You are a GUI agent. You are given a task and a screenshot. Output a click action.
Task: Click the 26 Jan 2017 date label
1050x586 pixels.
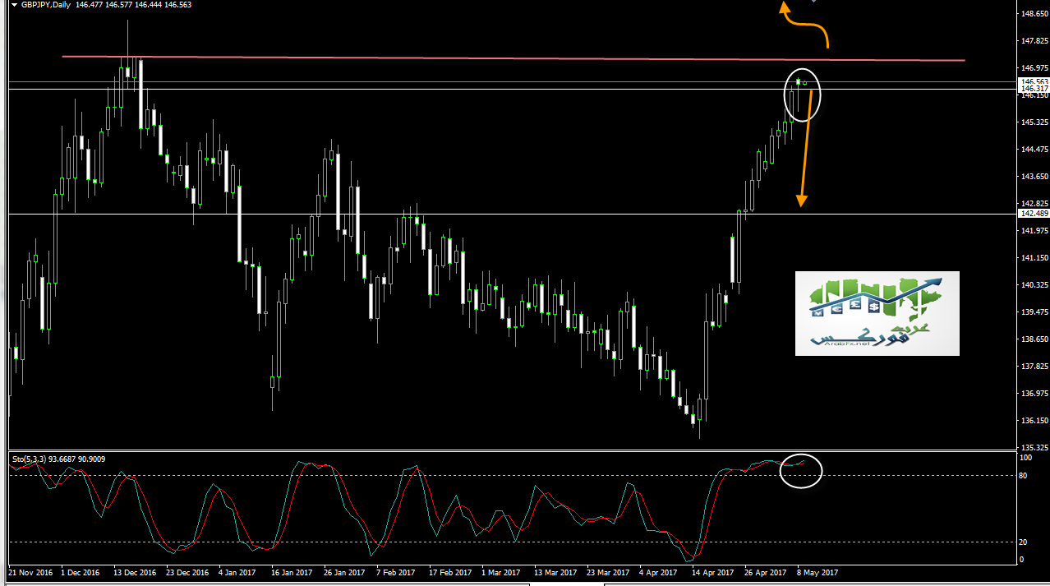344,572
